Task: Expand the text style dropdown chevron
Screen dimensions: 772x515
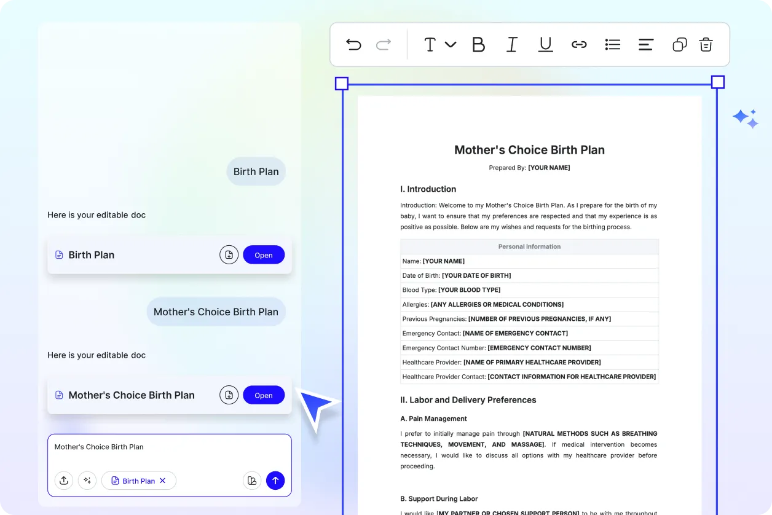Action: point(451,44)
